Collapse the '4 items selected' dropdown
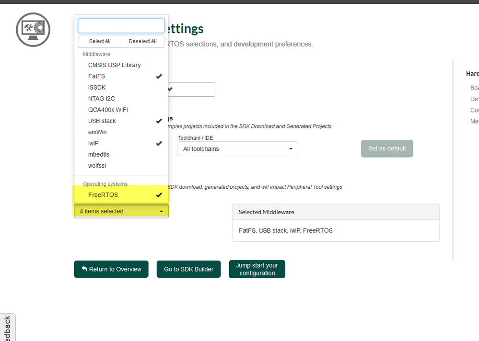This screenshot has width=479, height=341. click(121, 211)
